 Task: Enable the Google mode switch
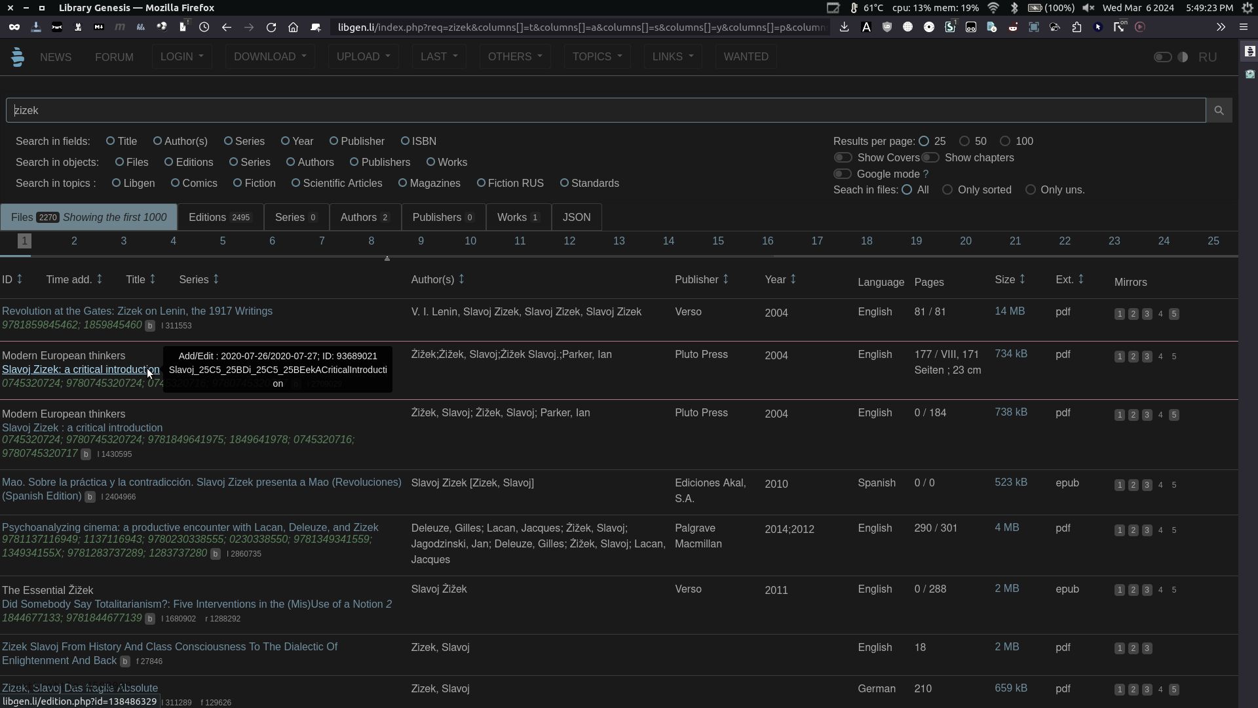843,174
